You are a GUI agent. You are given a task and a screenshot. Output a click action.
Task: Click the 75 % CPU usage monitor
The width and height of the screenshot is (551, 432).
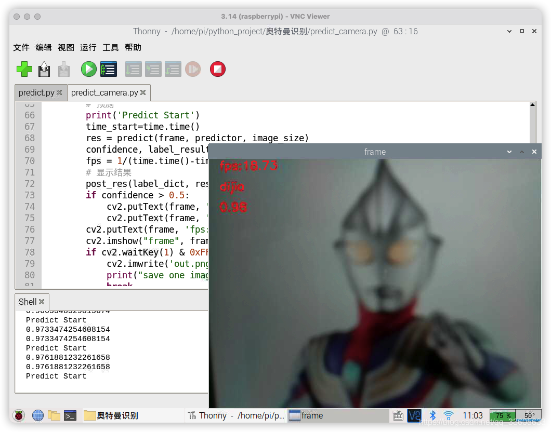(x=503, y=415)
